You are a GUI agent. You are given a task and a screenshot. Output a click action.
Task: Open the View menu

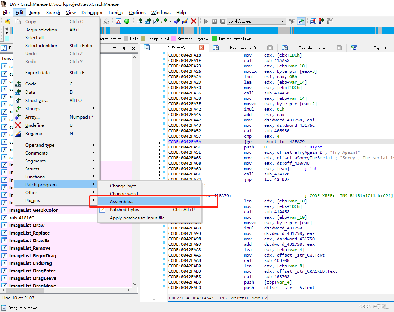point(71,13)
